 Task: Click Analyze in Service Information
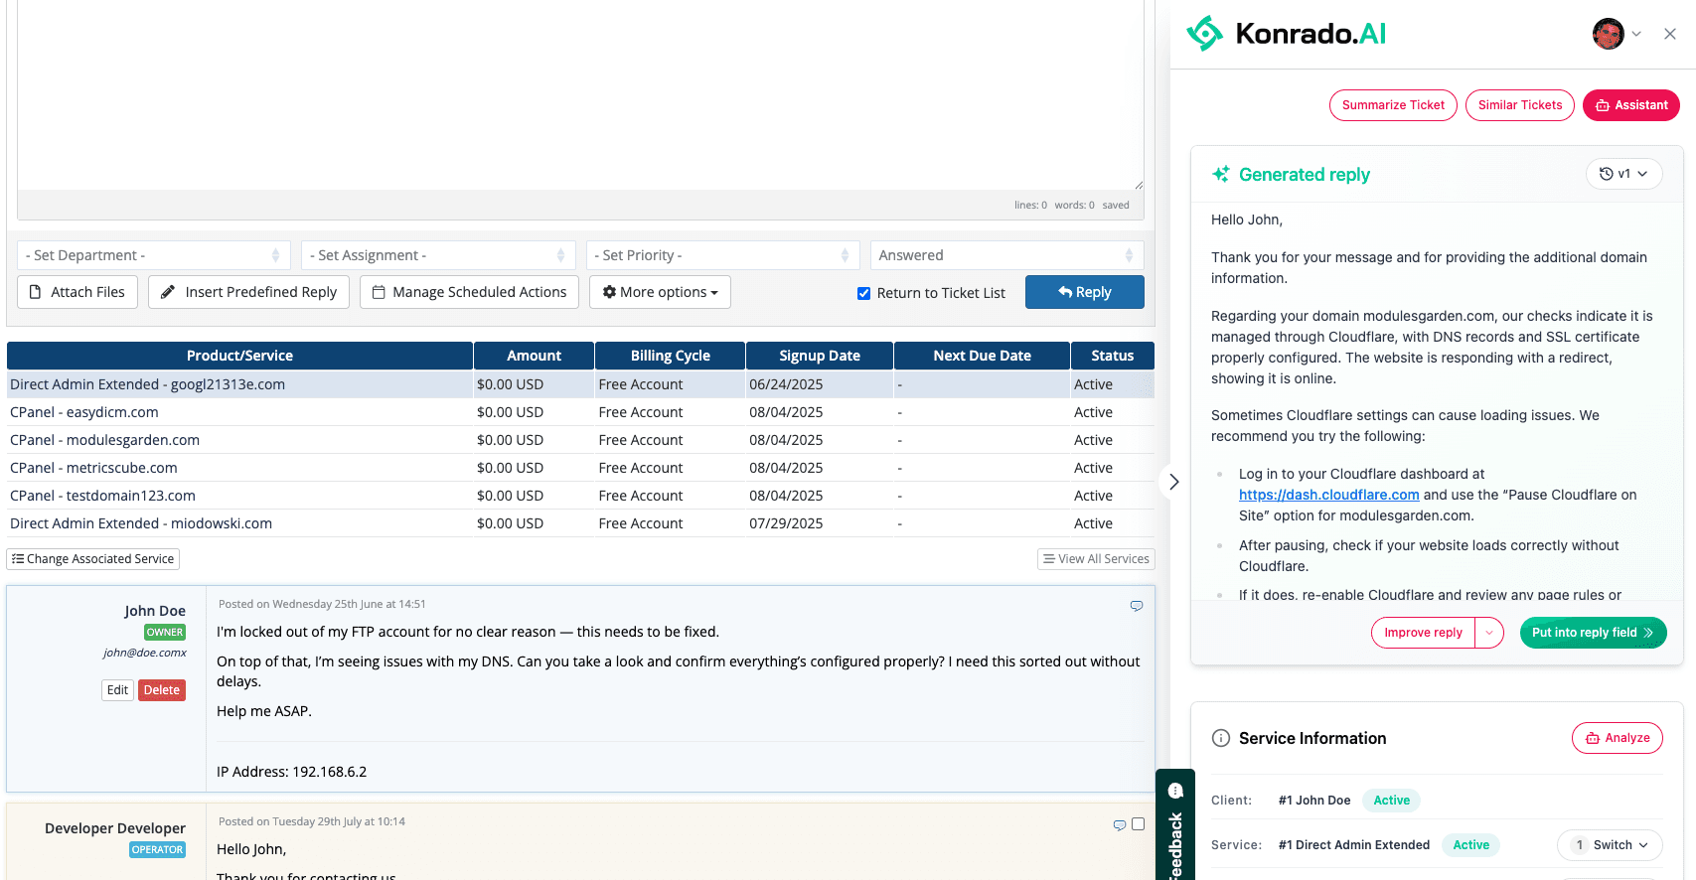click(x=1617, y=738)
